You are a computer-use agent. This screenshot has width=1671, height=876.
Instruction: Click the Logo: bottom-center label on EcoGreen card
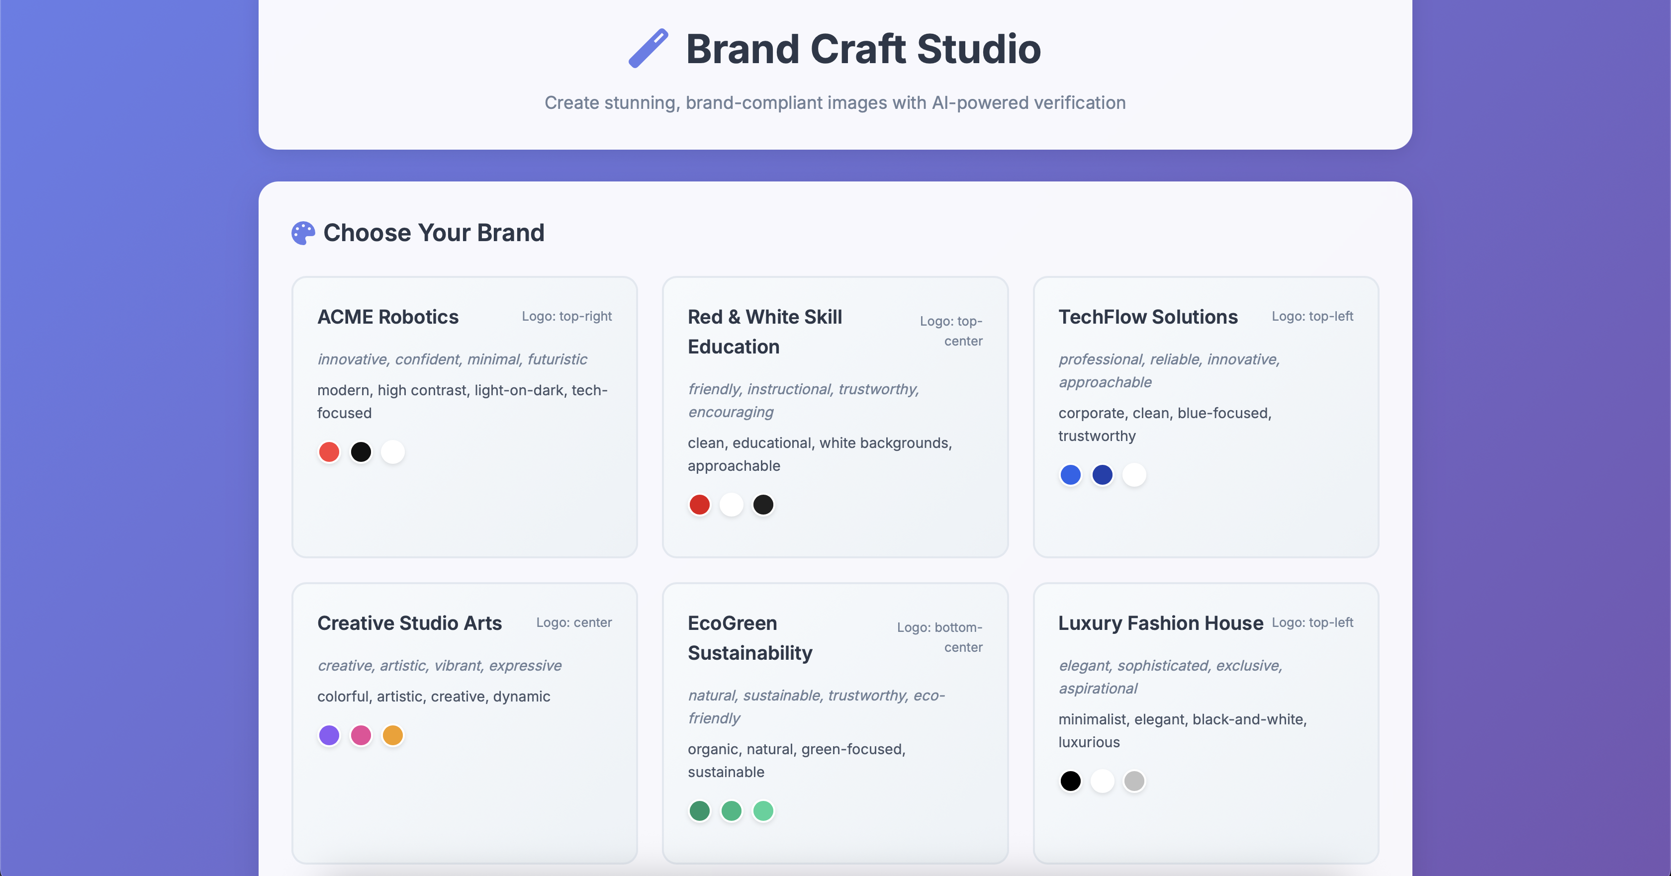tap(939, 637)
